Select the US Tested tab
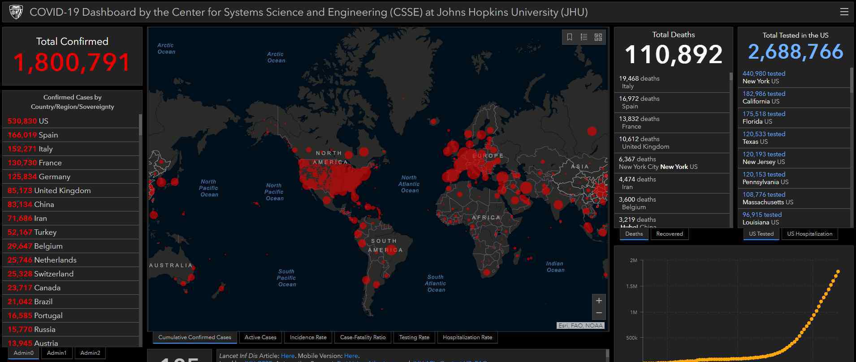 761,234
